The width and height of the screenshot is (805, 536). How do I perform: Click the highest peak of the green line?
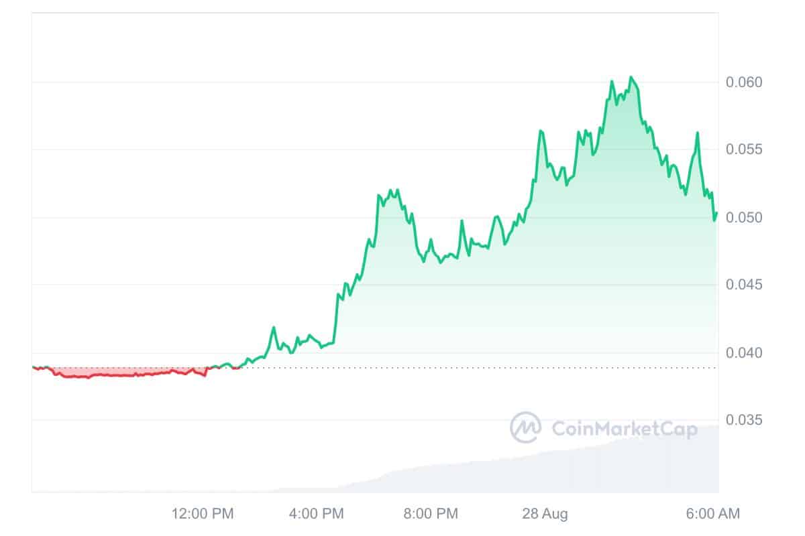pos(631,78)
